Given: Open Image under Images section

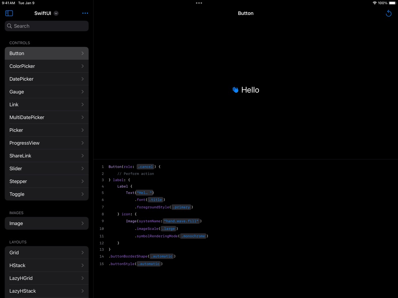Looking at the screenshot, I should point(47,224).
